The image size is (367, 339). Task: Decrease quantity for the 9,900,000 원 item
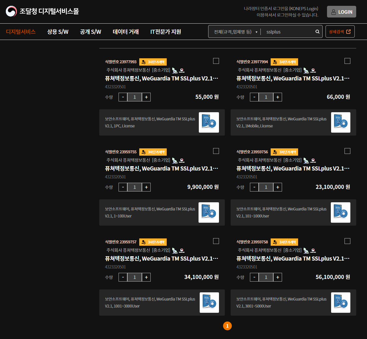click(123, 187)
